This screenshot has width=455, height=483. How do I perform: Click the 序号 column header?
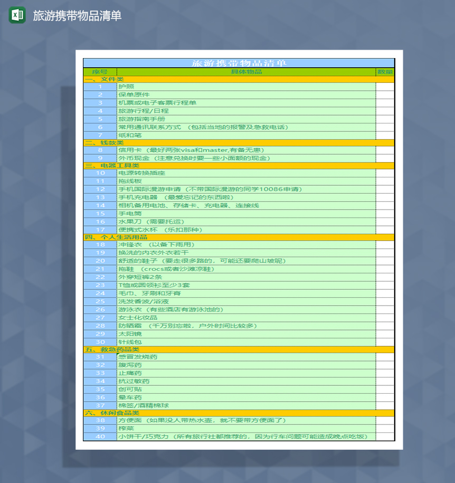click(x=100, y=72)
